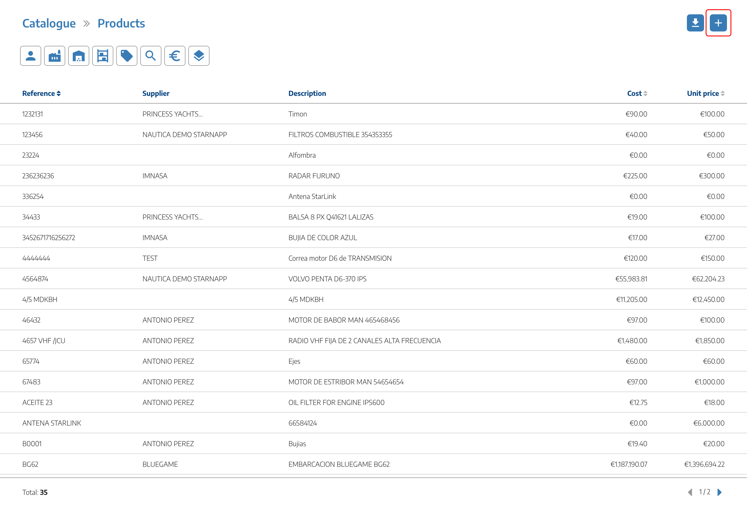The image size is (747, 506).
Task: Select the Ejes product row
Action: (x=373, y=361)
